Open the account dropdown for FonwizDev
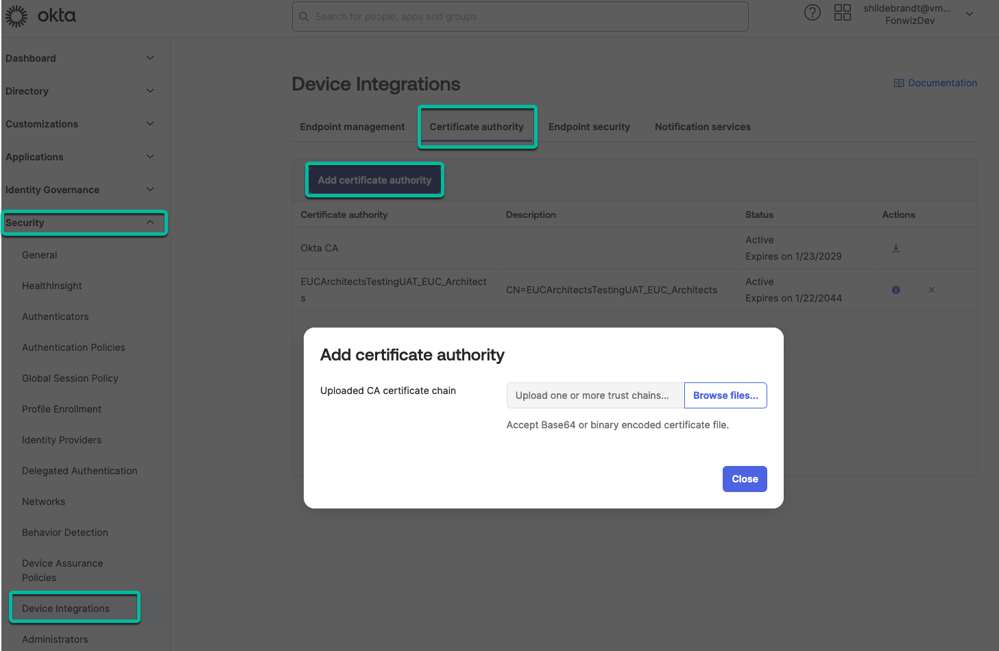Screen dimensions: 999x651 pos(969,13)
